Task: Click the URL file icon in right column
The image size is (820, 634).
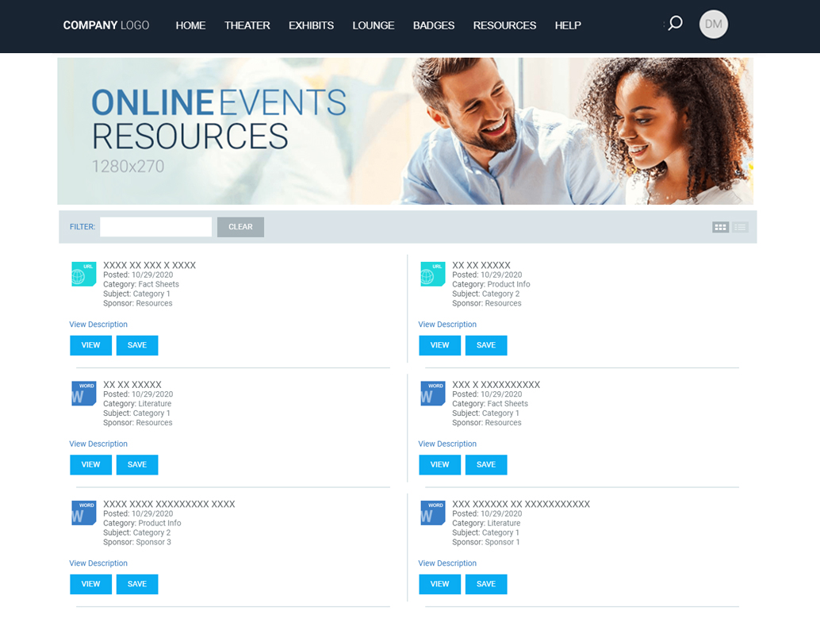Action: [x=432, y=274]
